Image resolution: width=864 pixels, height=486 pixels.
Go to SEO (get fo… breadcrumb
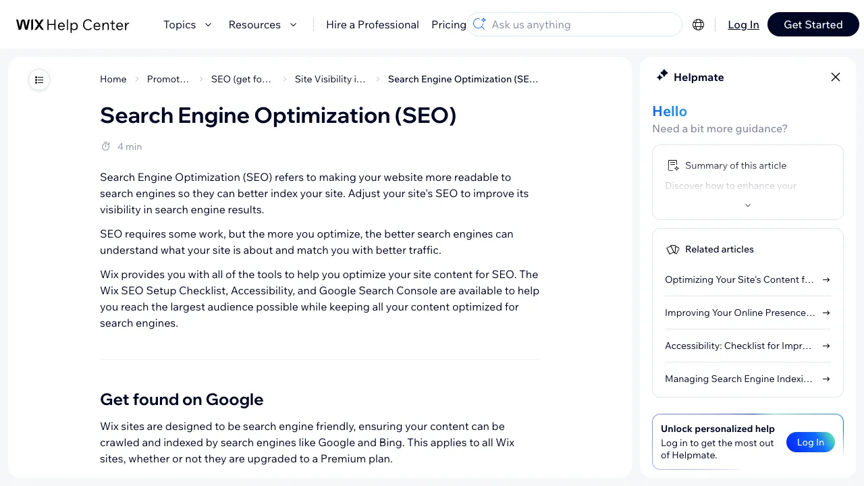242,79
